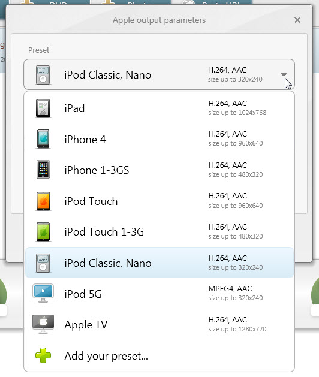Pick the iPod Touch 1-3G preset label

click(104, 232)
